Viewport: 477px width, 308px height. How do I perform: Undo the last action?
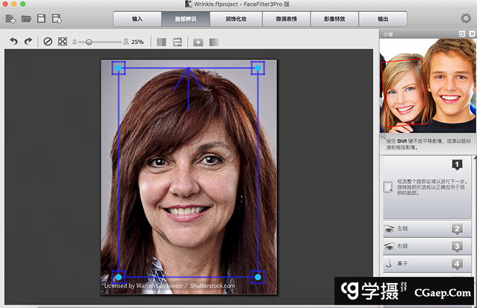tap(14, 42)
